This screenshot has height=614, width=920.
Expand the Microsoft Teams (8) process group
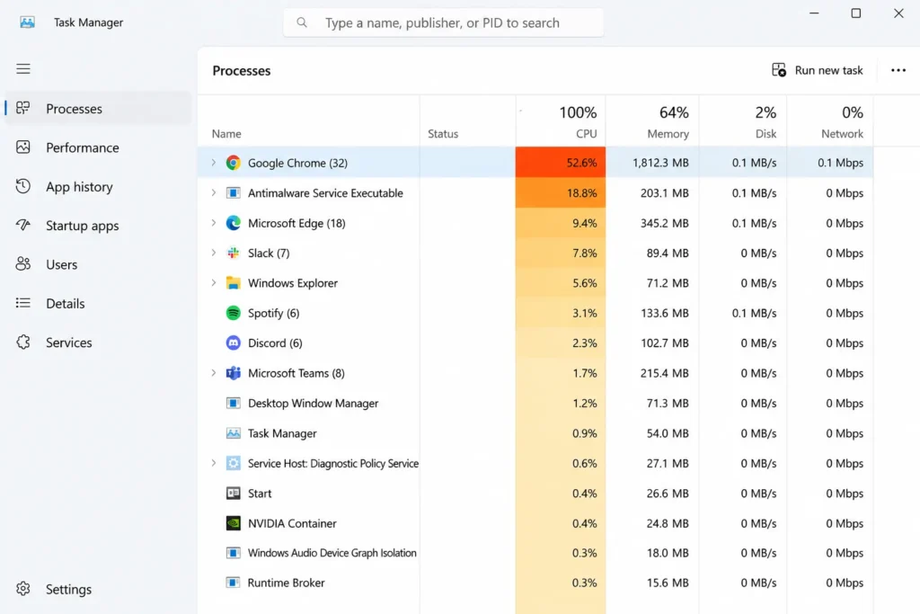tap(214, 373)
